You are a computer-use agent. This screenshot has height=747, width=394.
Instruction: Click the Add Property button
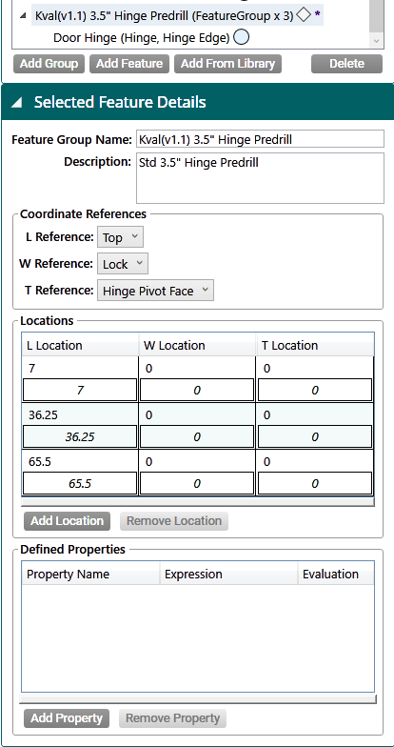67,718
